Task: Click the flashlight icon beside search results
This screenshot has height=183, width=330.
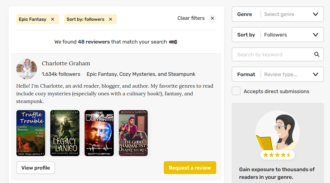Action: pos(173,42)
